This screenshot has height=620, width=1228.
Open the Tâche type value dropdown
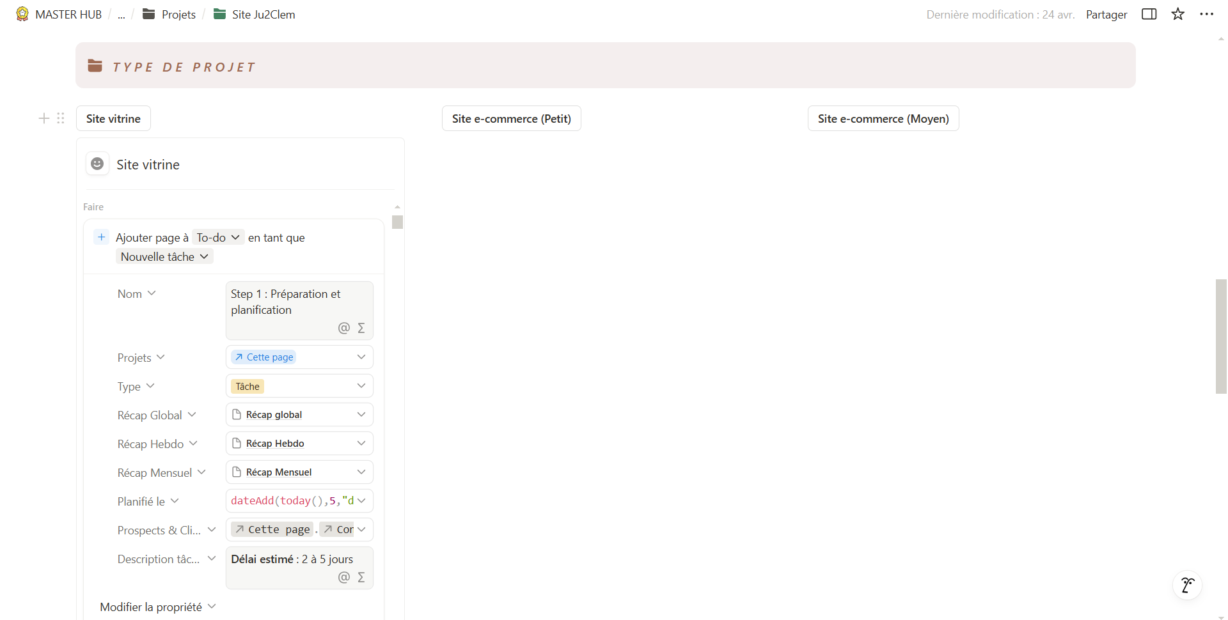click(x=299, y=386)
